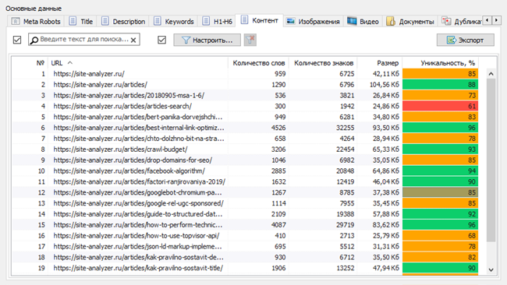Click the search text input field
The height and width of the screenshot is (285, 507).
pyautogui.click(x=84, y=40)
